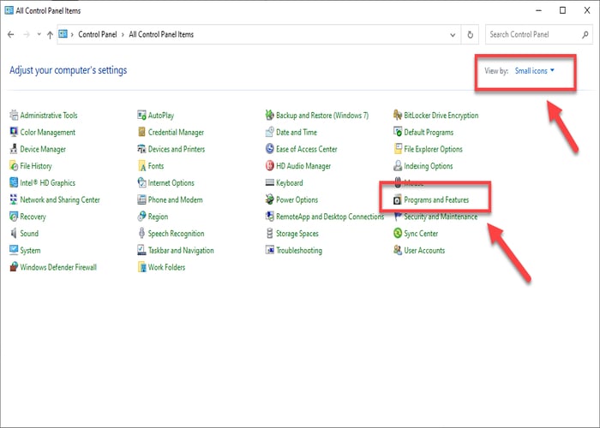The image size is (600, 428).
Task: Open the Administrative Tools icon
Action: (x=14, y=115)
